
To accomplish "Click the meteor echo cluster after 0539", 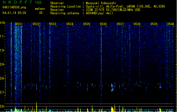I will pyautogui.click(x=160, y=86).
